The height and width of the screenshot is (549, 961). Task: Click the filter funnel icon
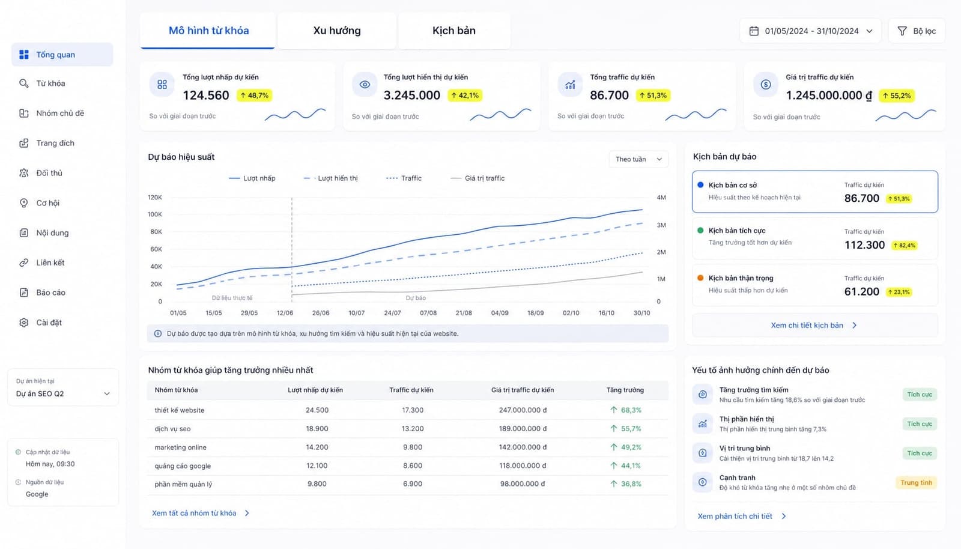click(x=902, y=31)
